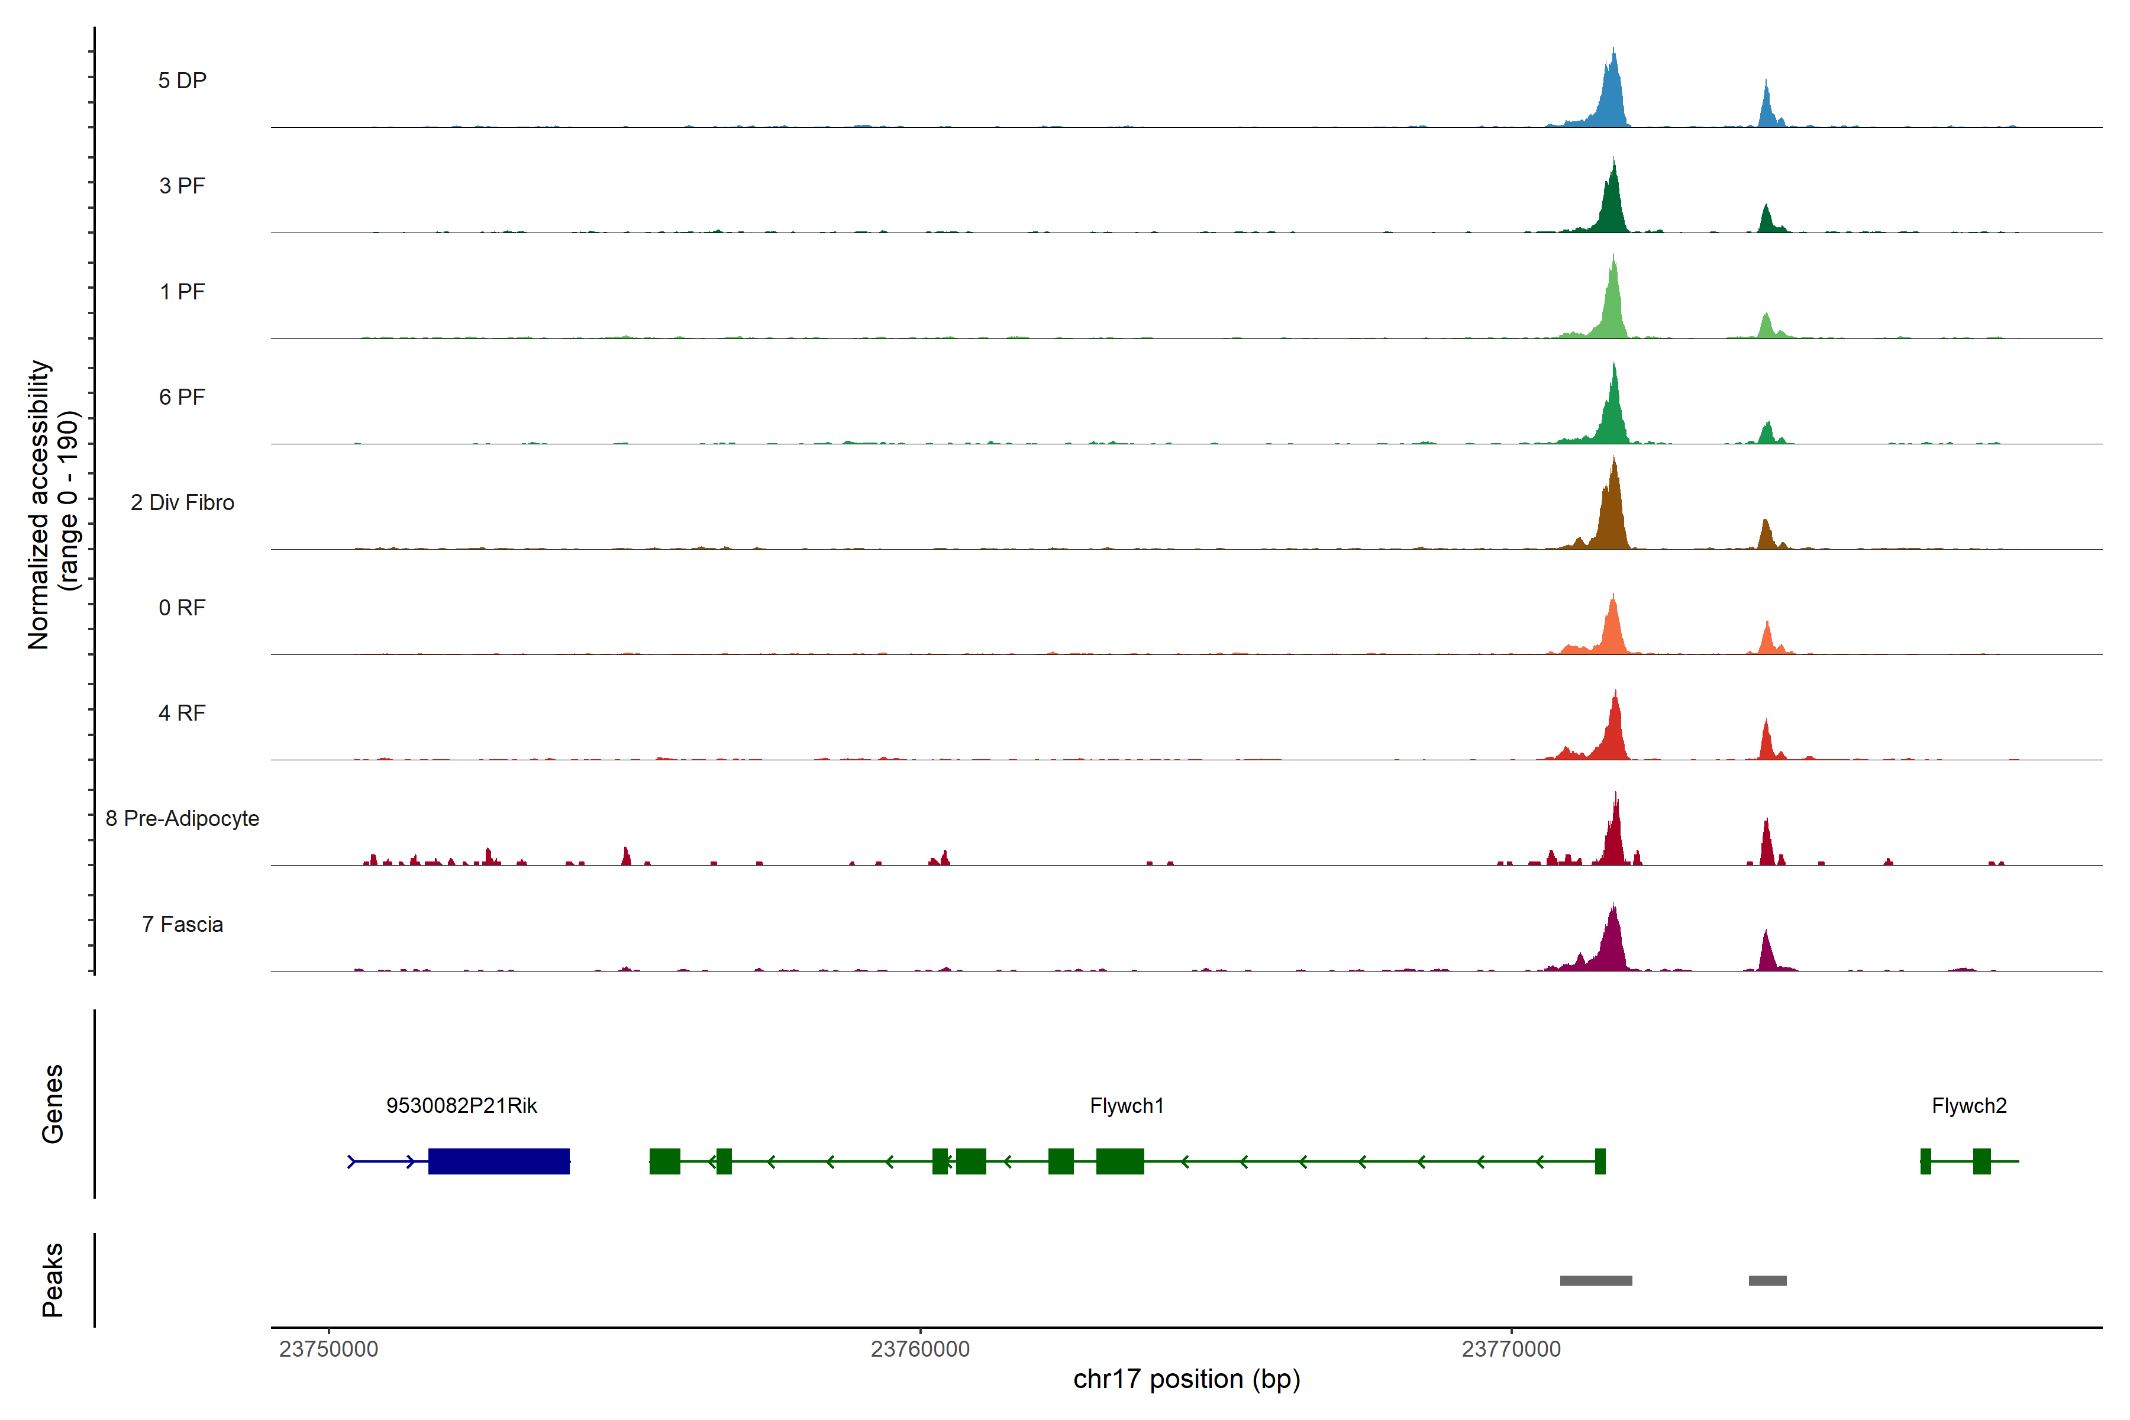Click the 23750000 axis tick label
This screenshot has height=1420, width=2130.
(328, 1348)
